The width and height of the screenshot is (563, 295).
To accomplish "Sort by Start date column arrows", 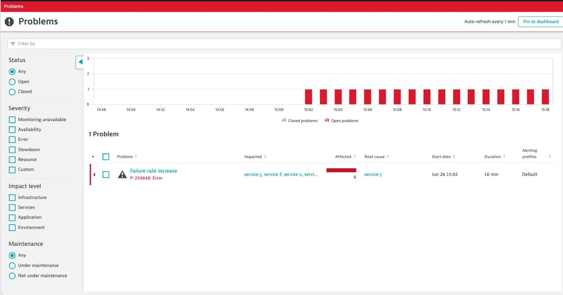I will (x=454, y=157).
